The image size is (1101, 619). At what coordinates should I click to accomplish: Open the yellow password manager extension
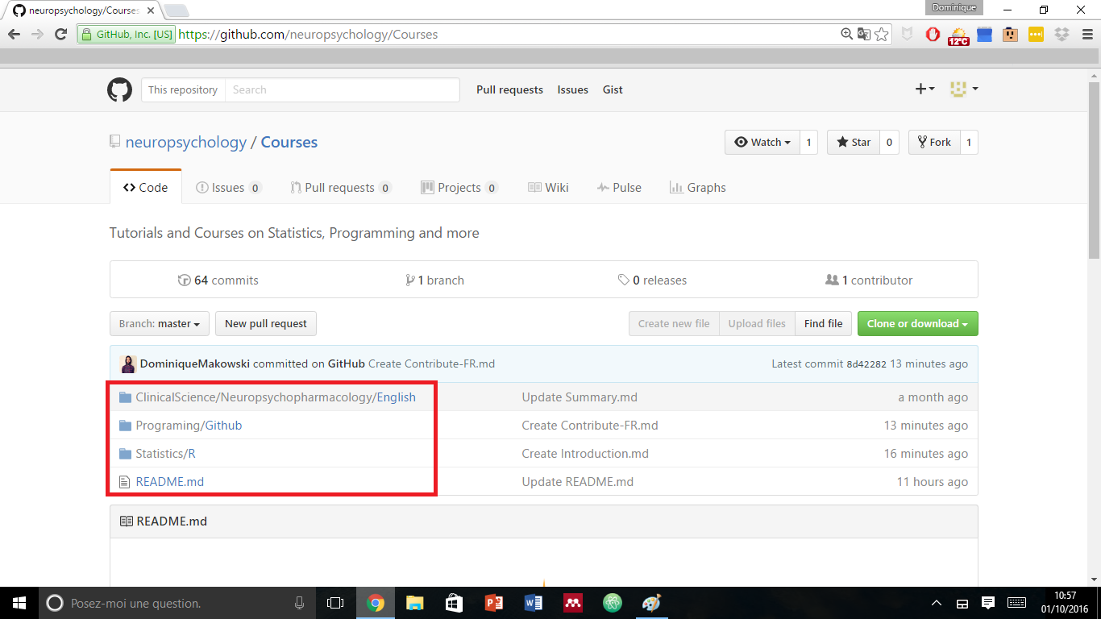tap(1036, 35)
